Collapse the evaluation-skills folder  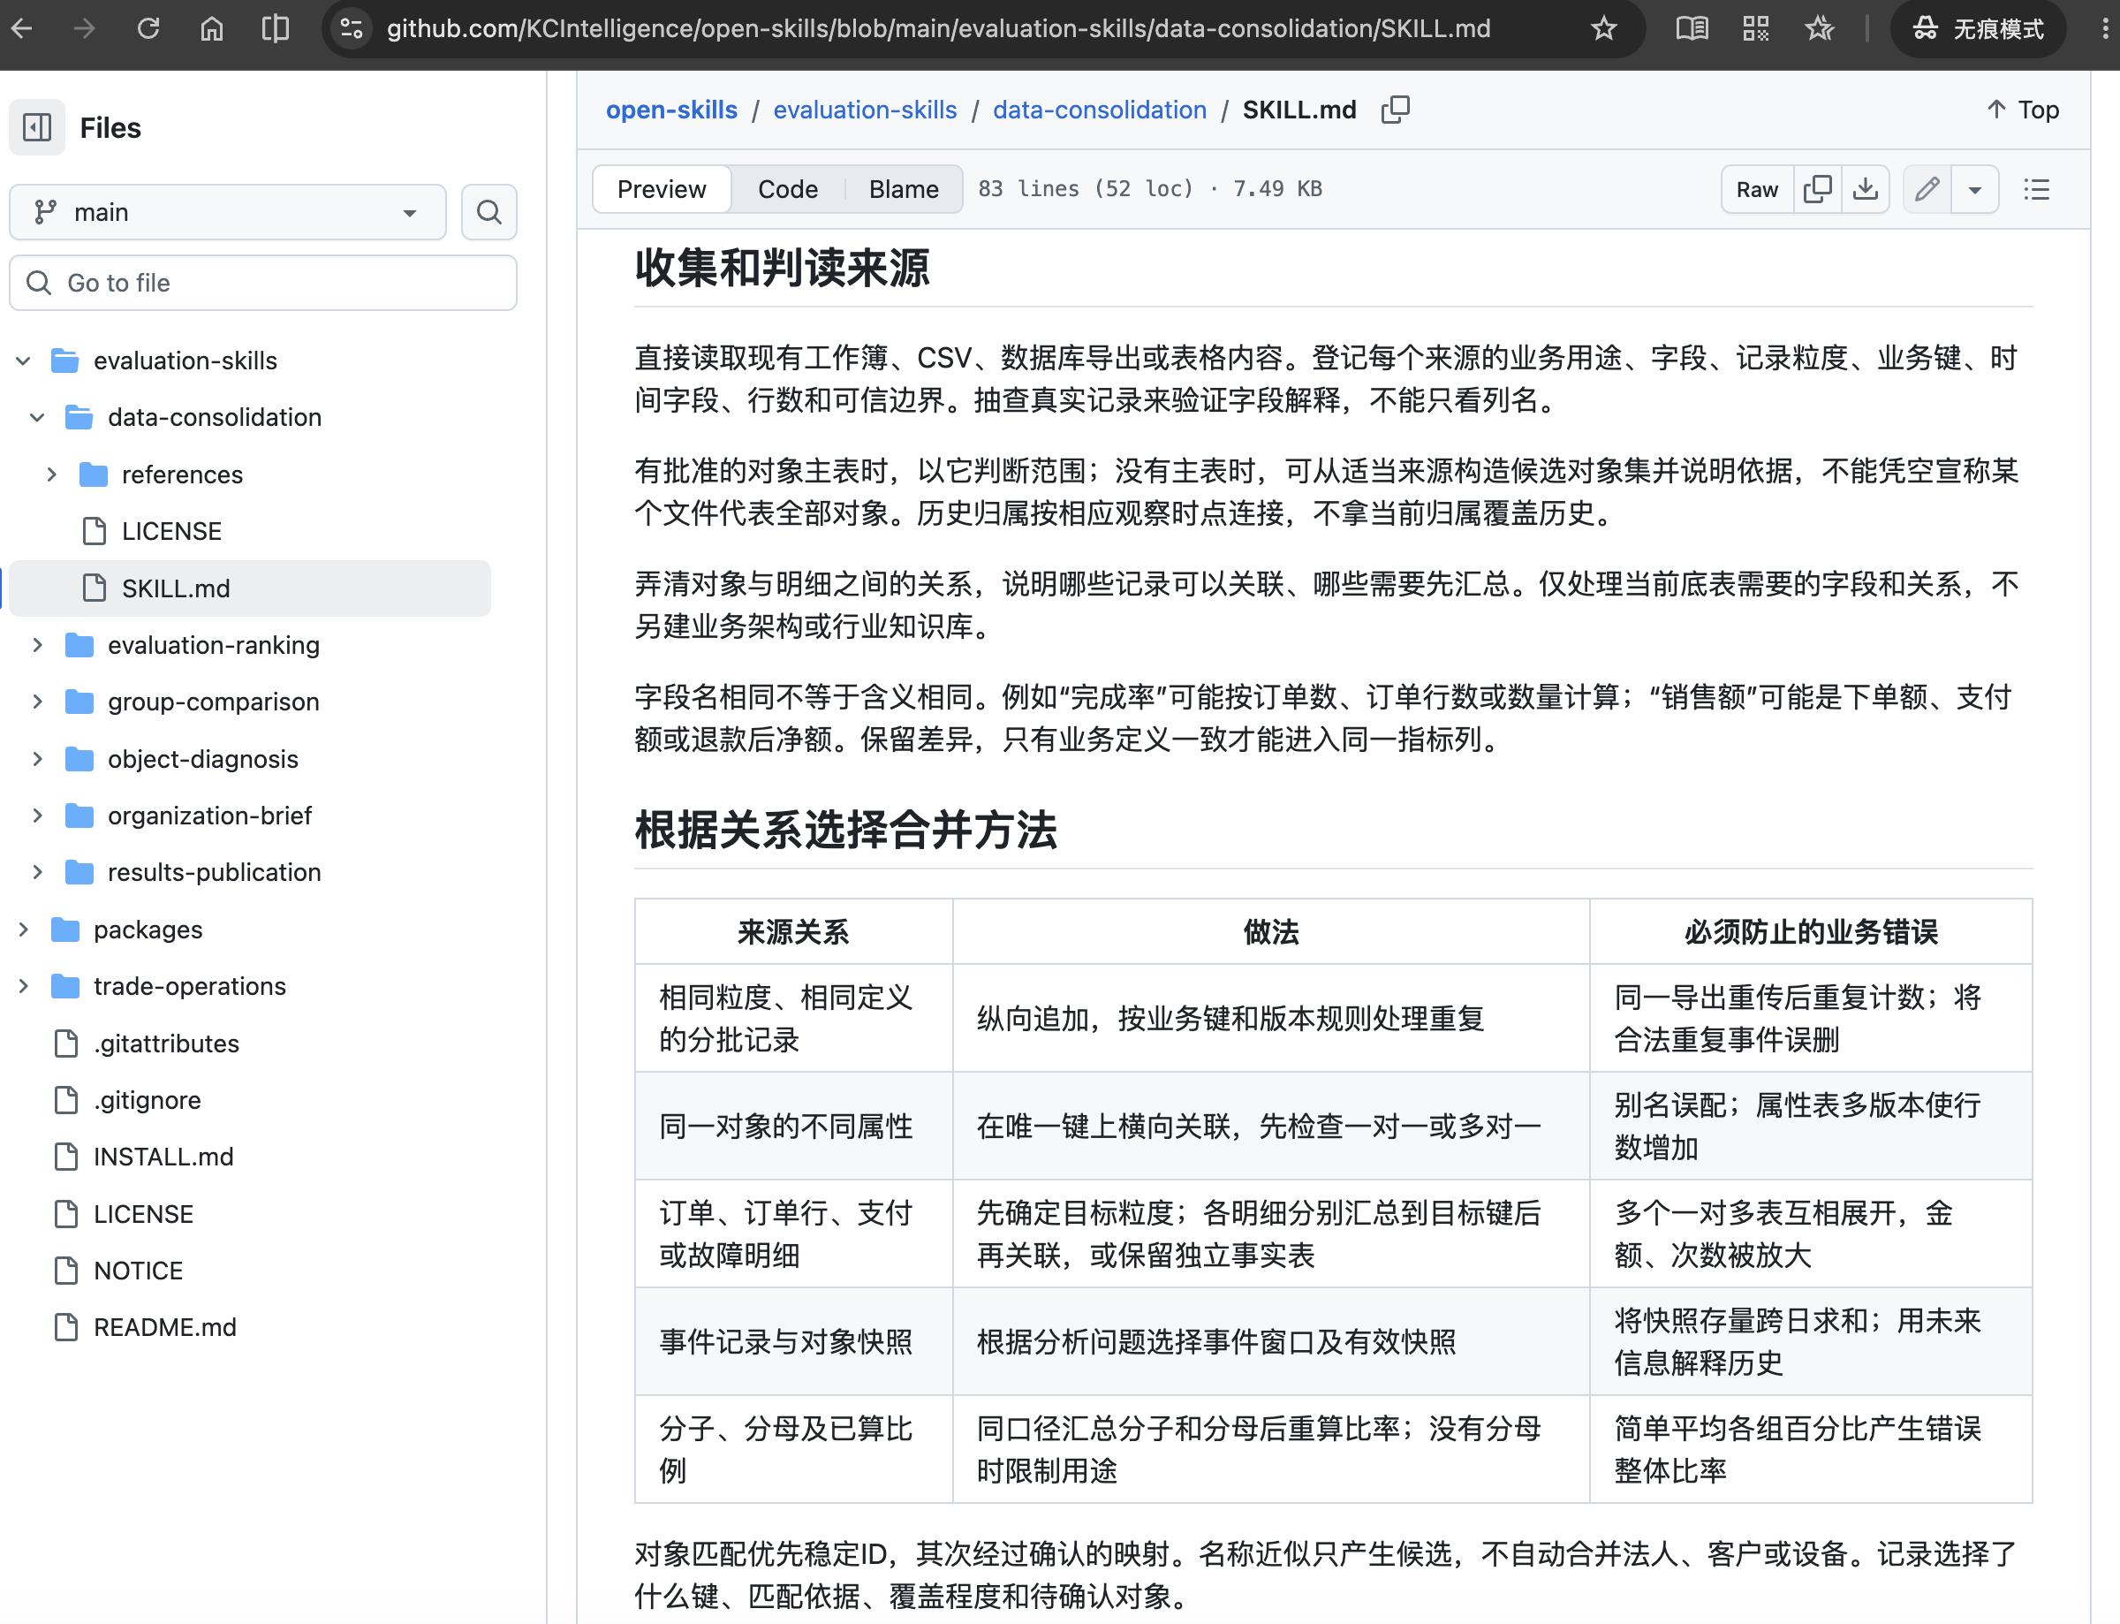(x=23, y=360)
